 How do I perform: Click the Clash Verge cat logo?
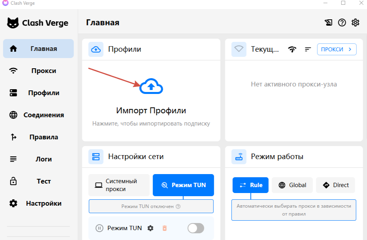coord(13,23)
